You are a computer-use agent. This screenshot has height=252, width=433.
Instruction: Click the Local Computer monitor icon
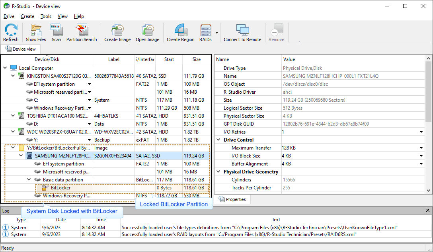coord(14,68)
